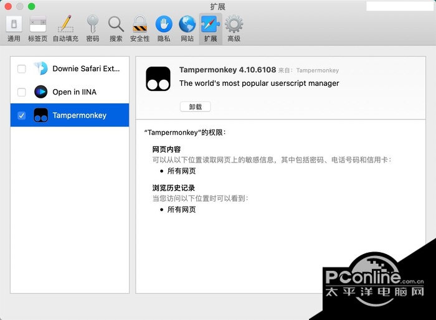Click the 来自: Tampermonkey developer text

309,70
